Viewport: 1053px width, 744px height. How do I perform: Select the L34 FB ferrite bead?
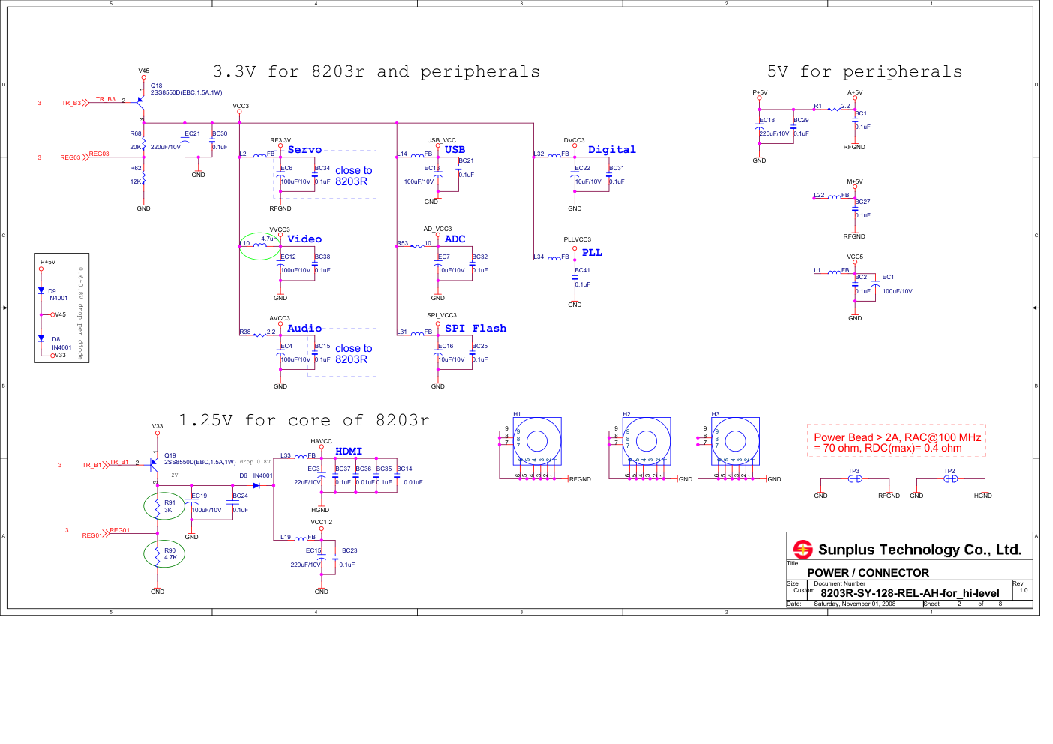pyautogui.click(x=553, y=259)
